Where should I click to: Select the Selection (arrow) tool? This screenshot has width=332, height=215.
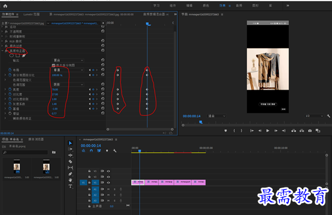[x=70, y=143]
